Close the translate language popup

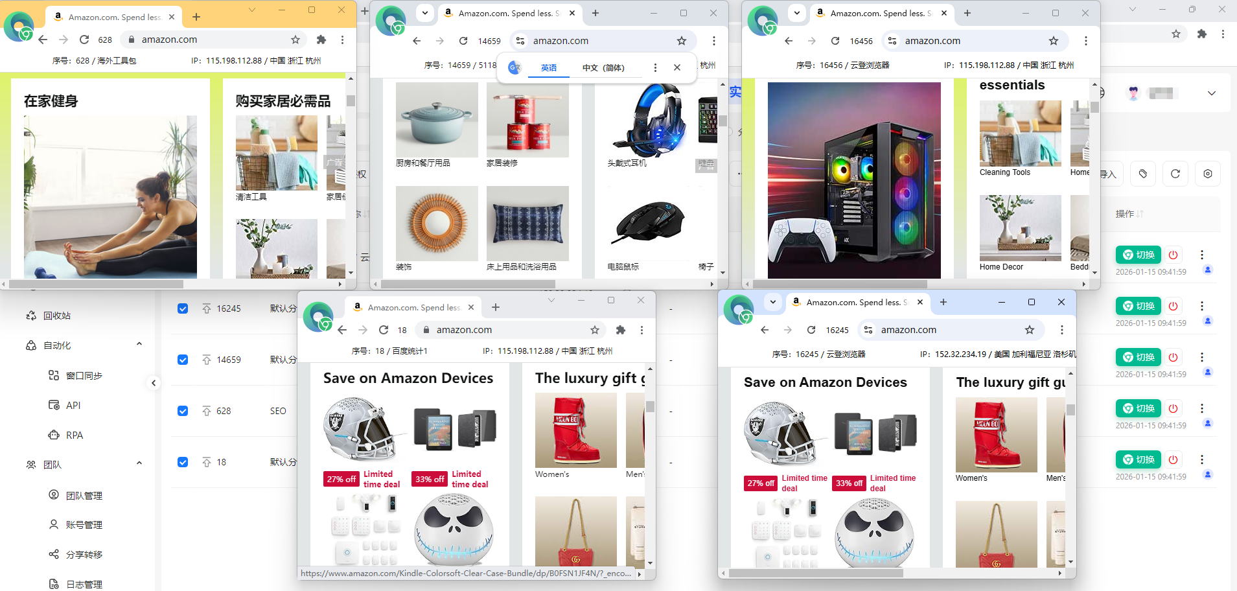pyautogui.click(x=677, y=67)
